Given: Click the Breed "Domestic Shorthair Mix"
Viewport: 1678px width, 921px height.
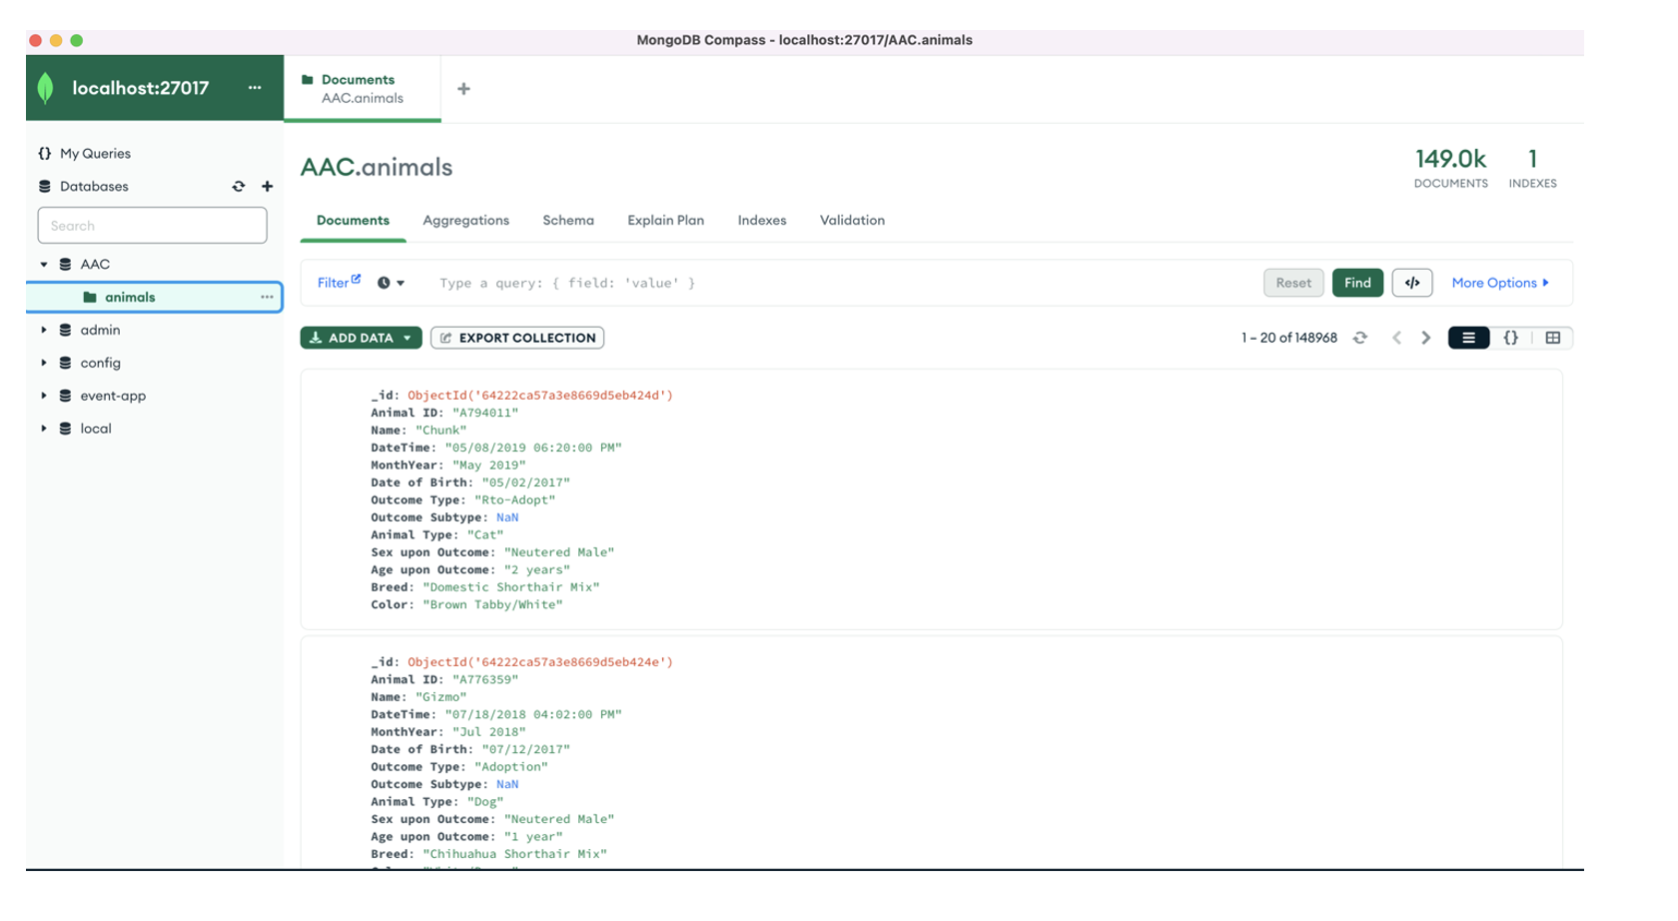Looking at the screenshot, I should point(510,587).
